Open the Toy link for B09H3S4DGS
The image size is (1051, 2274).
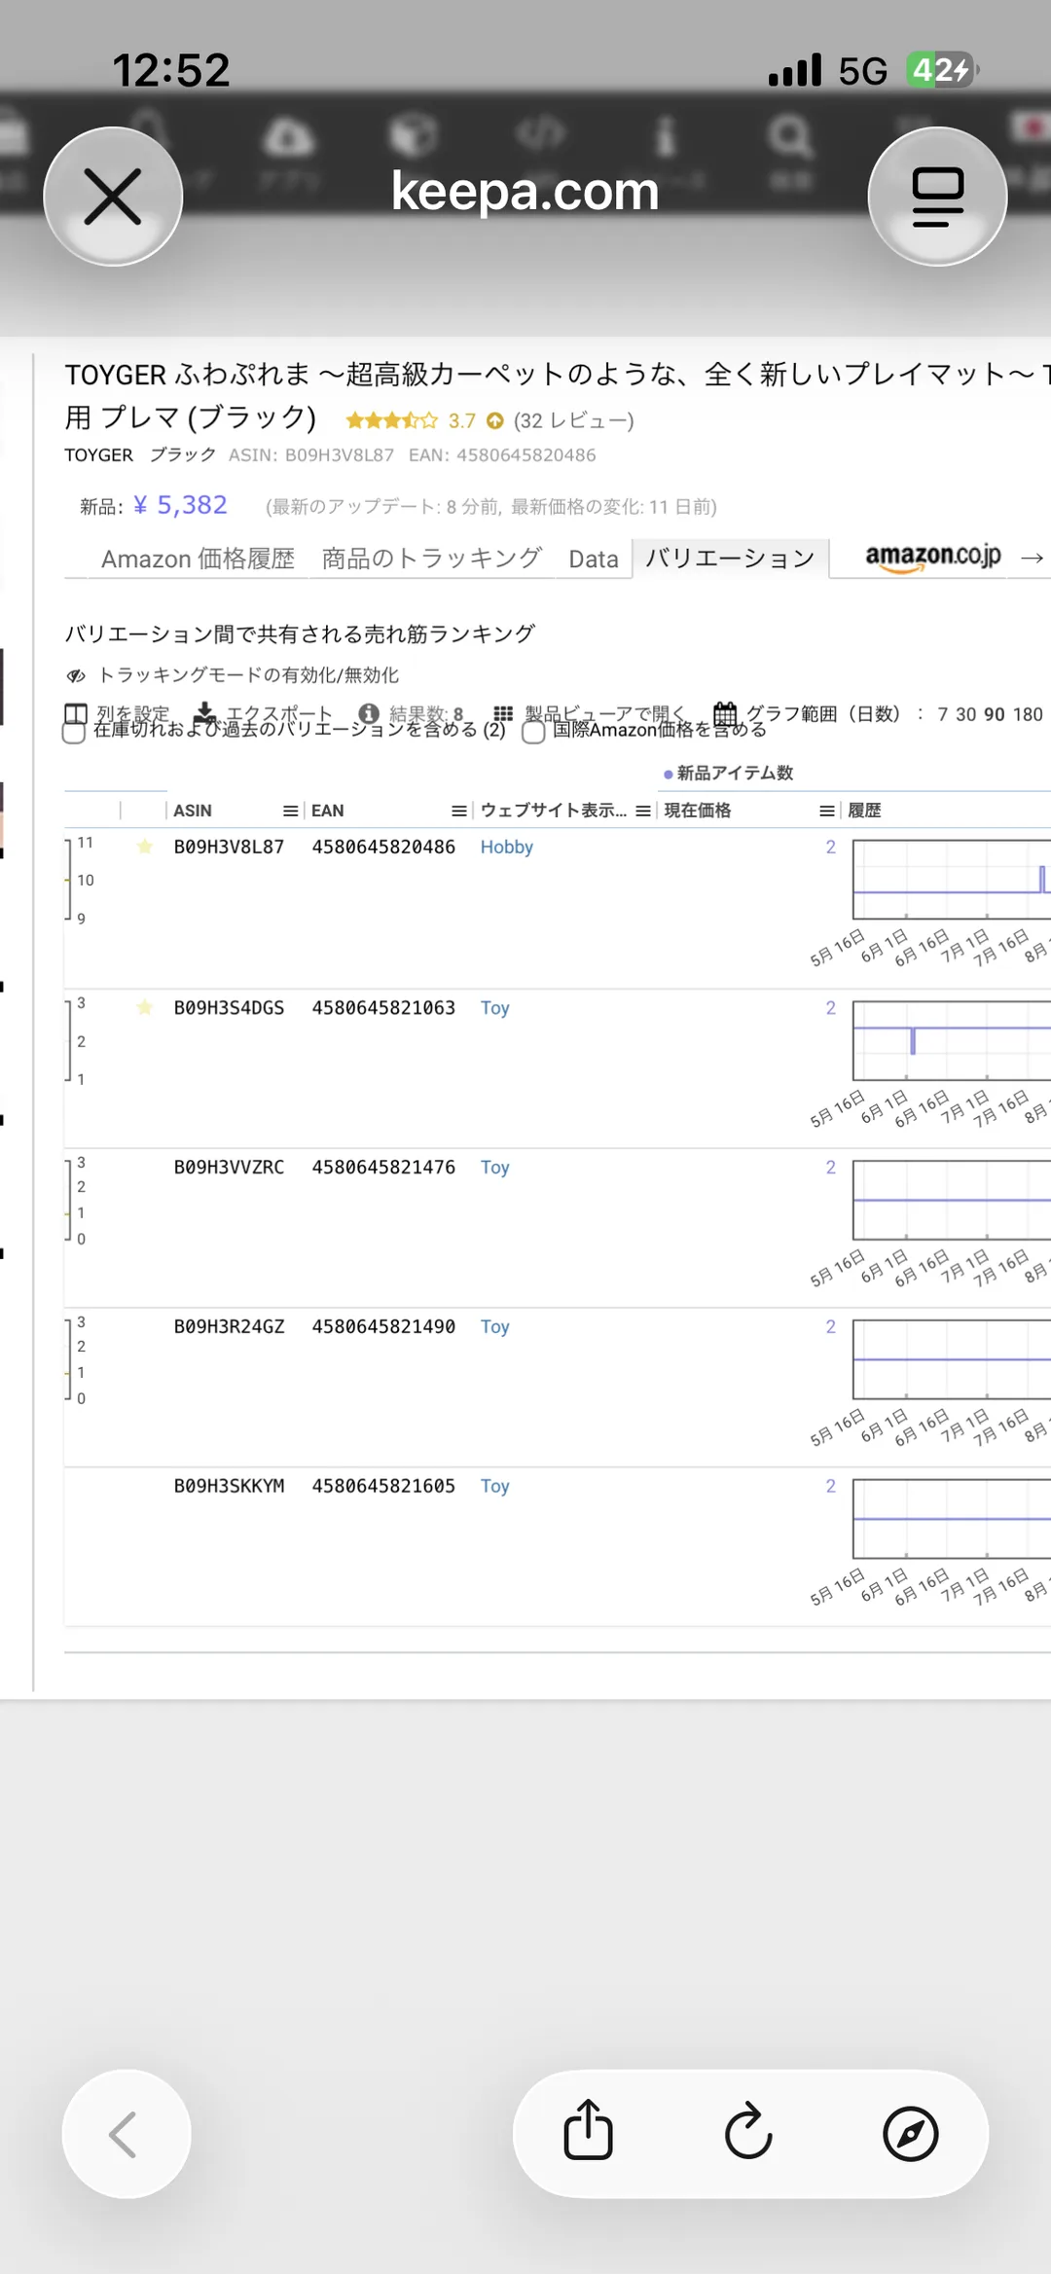[494, 1008]
